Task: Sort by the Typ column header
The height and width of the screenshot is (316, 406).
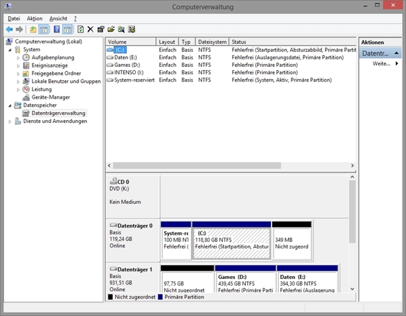Action: coord(187,42)
